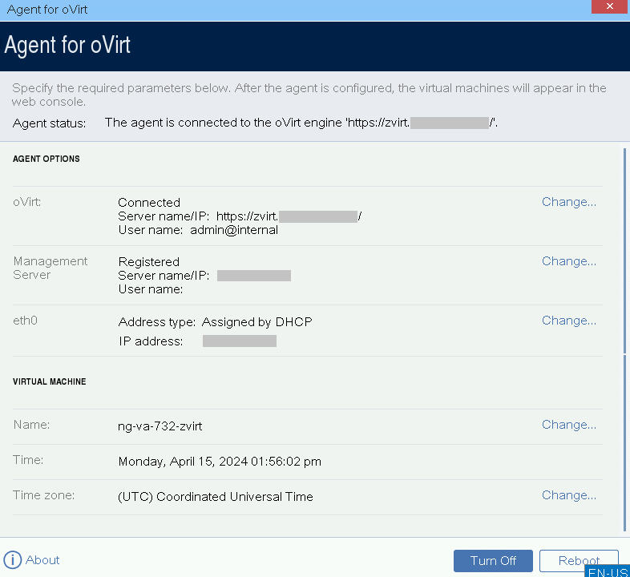This screenshot has height=577, width=630.
Task: Change the oVirt connection settings
Action: pyautogui.click(x=569, y=202)
